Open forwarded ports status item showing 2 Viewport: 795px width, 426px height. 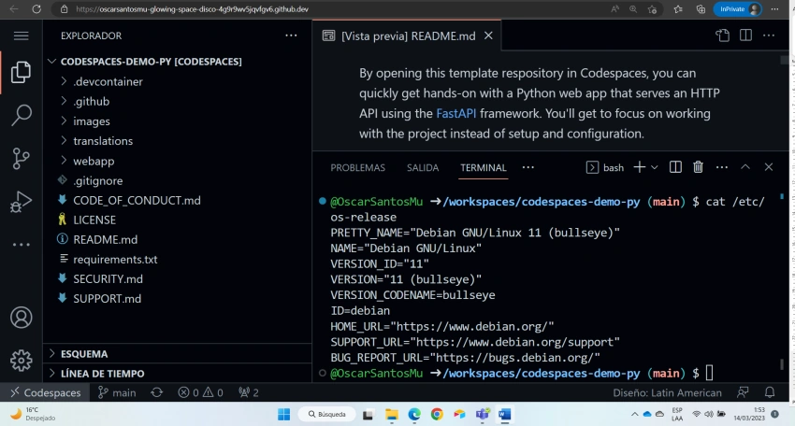click(249, 392)
